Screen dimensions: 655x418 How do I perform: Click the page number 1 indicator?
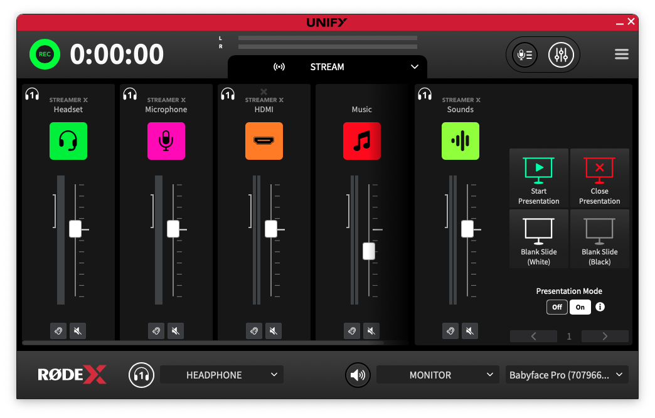569,337
